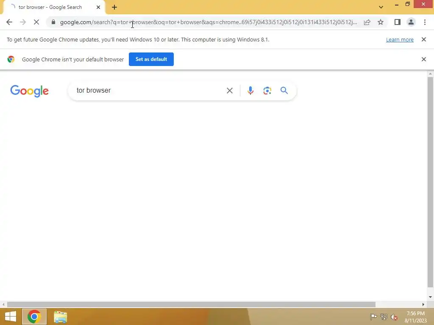
Task: Open the Windows Start menu
Action: pos(11,317)
